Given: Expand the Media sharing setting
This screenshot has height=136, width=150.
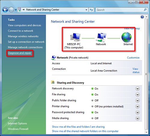Looking at the screenshot, I should tap(137, 118).
